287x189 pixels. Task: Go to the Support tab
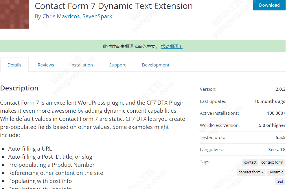[117, 65]
